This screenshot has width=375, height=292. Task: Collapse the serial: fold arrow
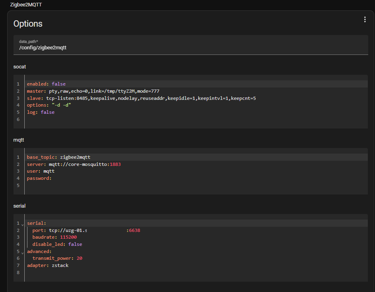pos(22,225)
